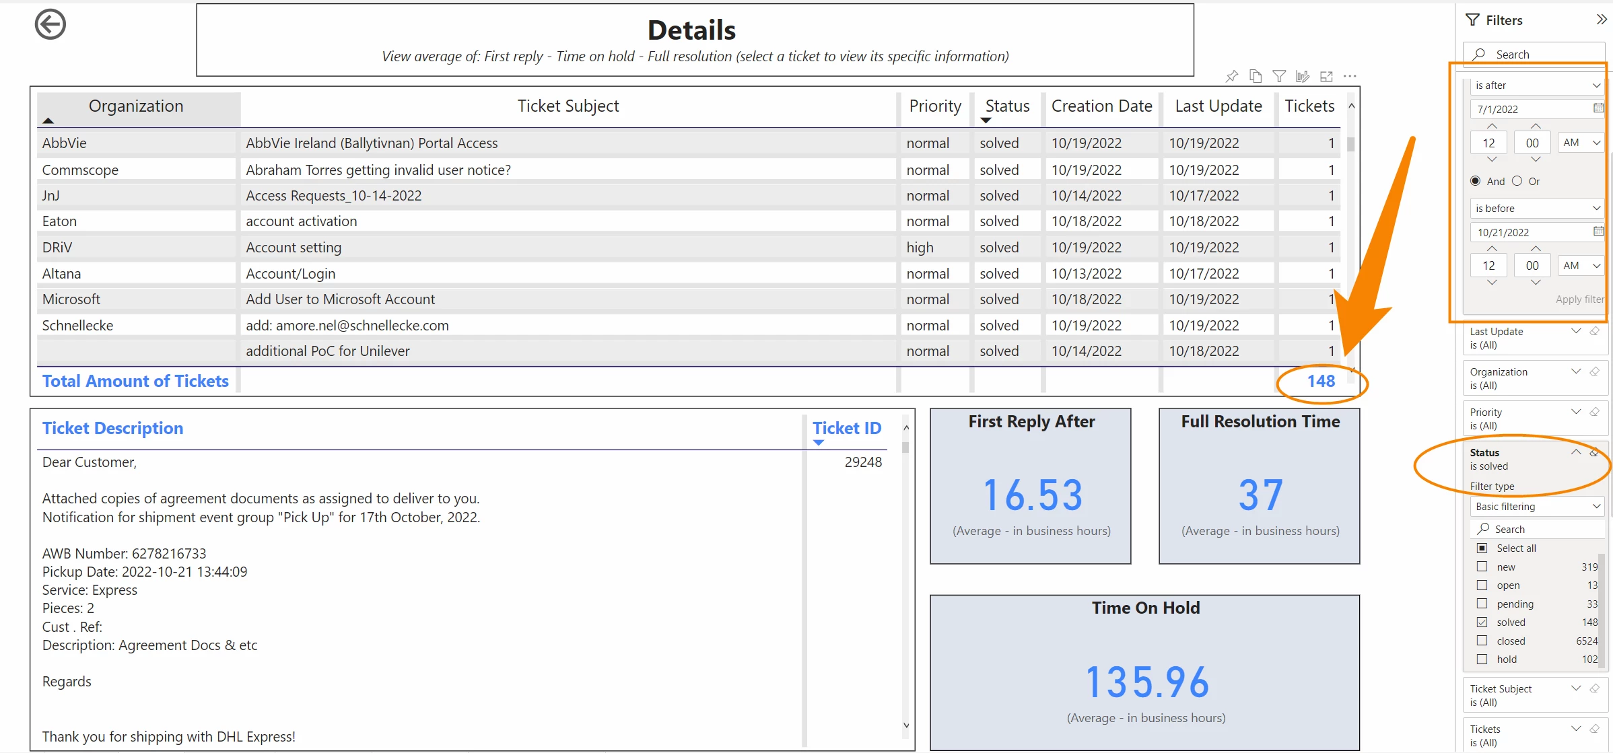Sort table by Priority column header
This screenshot has width=1613, height=753.
click(934, 106)
